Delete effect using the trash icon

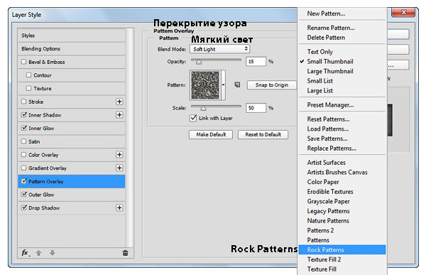click(x=125, y=253)
